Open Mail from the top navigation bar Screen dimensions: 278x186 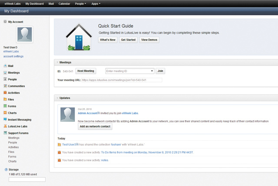tap(51, 3)
